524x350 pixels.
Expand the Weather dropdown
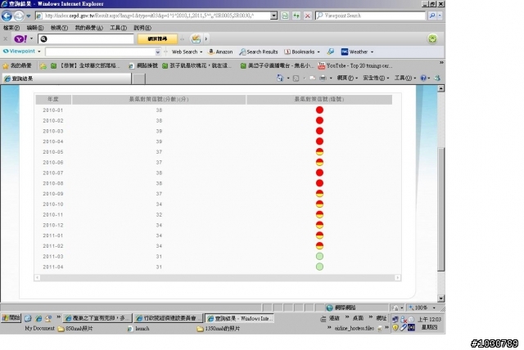(x=372, y=52)
